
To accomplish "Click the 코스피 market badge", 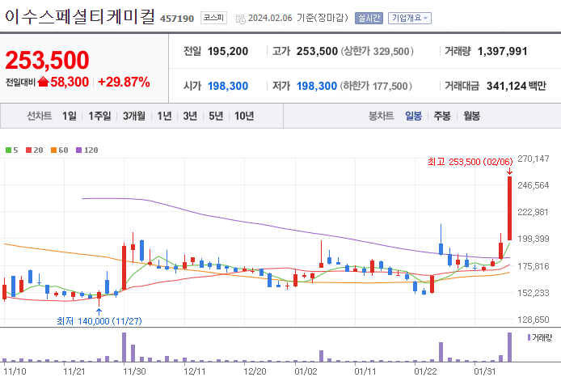I will 213,18.
